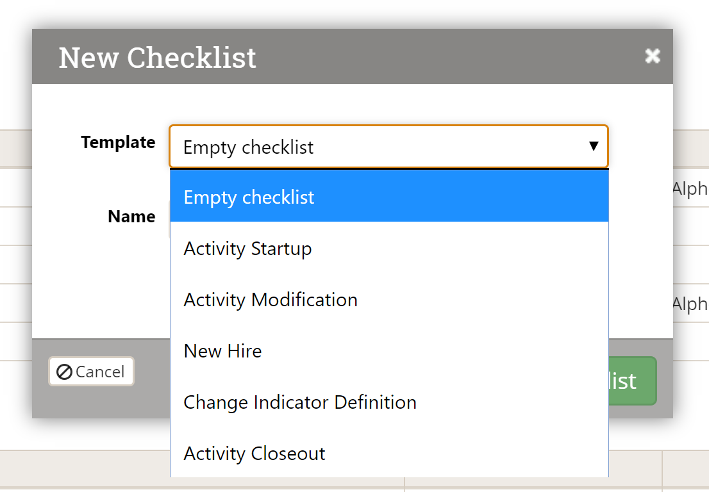The height and width of the screenshot is (492, 709).
Task: Click the upper Alph cell behind the dialog
Action: tap(690, 189)
